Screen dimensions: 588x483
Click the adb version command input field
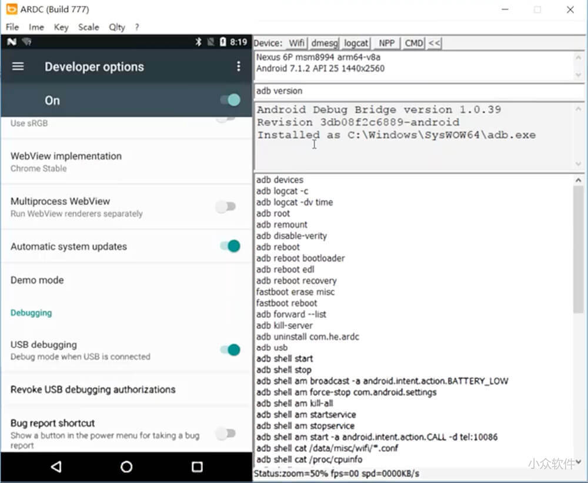click(x=417, y=91)
